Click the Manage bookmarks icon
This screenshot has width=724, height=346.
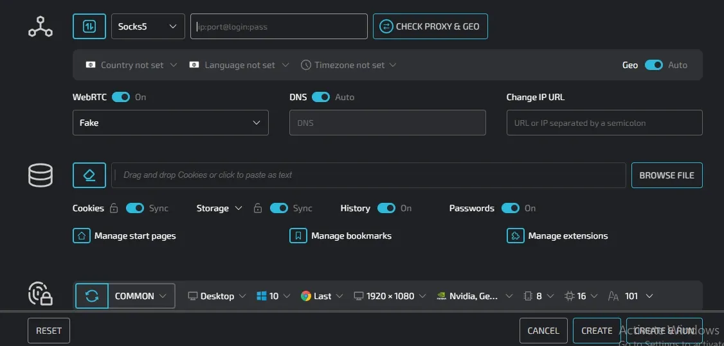coord(298,236)
